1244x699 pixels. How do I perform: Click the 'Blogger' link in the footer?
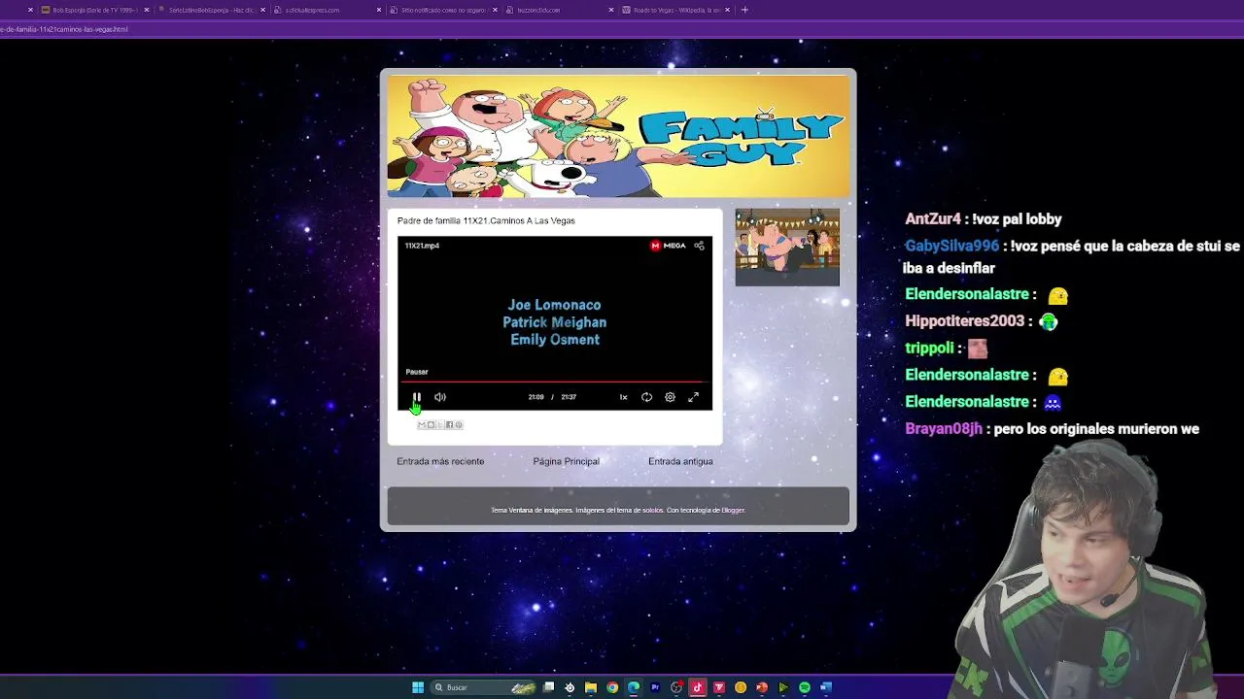(x=733, y=511)
